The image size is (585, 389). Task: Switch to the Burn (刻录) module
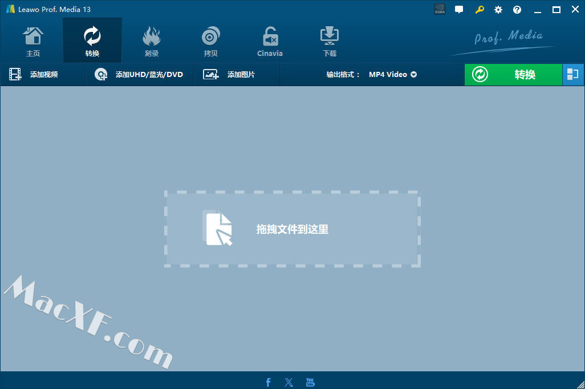[x=152, y=41]
